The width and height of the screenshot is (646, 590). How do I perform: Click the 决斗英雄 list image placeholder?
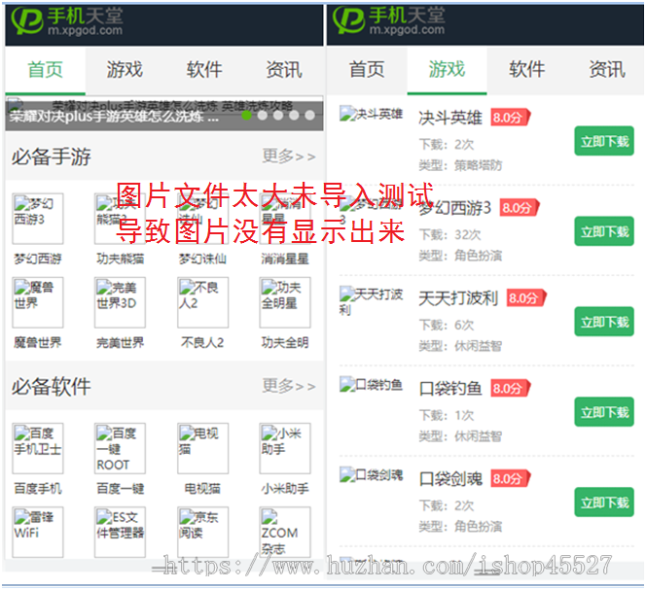pyautogui.click(x=372, y=114)
